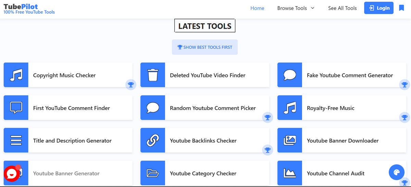Image resolution: width=411 pixels, height=187 pixels.
Task: Open Title and Description Generator tool link
Action: [x=72, y=140]
